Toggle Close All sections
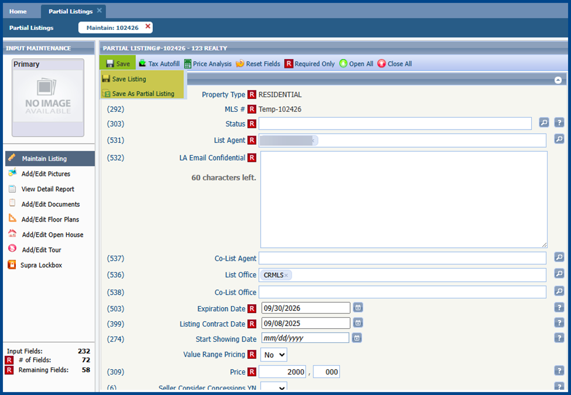 pyautogui.click(x=382, y=64)
